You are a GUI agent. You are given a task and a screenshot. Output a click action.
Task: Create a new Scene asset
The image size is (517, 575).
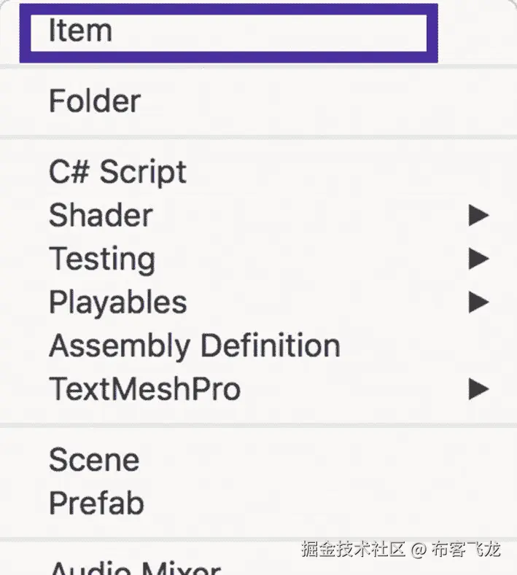coord(94,460)
